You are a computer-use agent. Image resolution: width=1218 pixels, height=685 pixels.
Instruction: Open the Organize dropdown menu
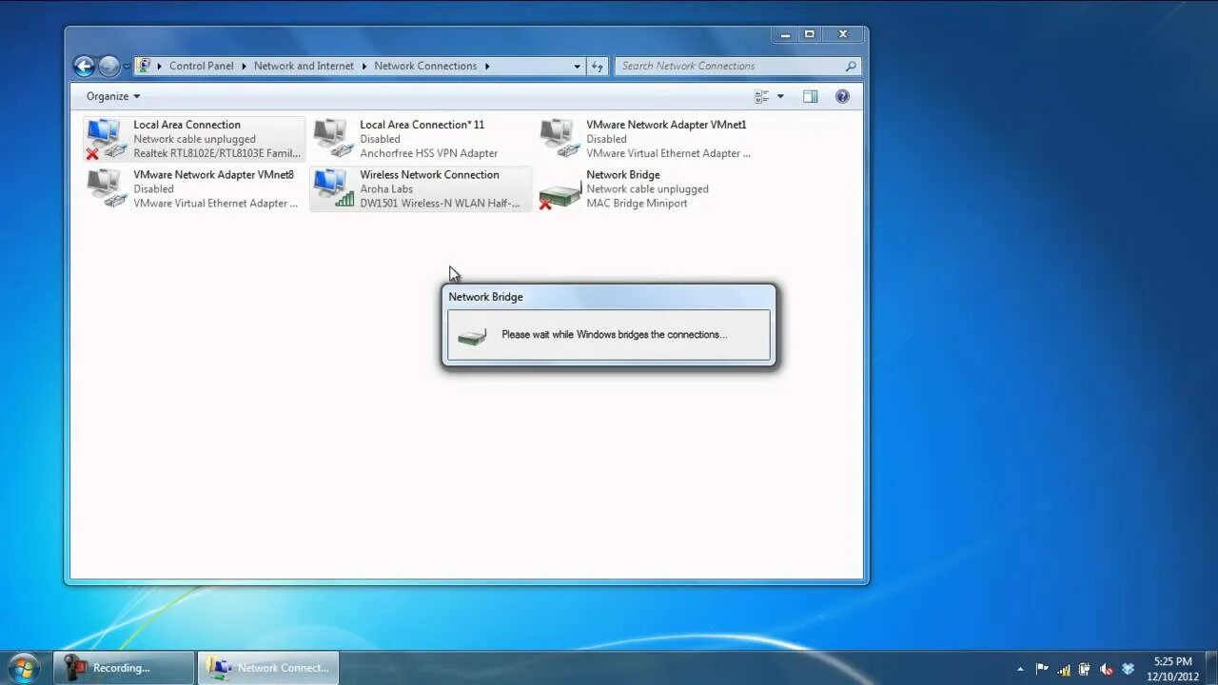click(110, 96)
